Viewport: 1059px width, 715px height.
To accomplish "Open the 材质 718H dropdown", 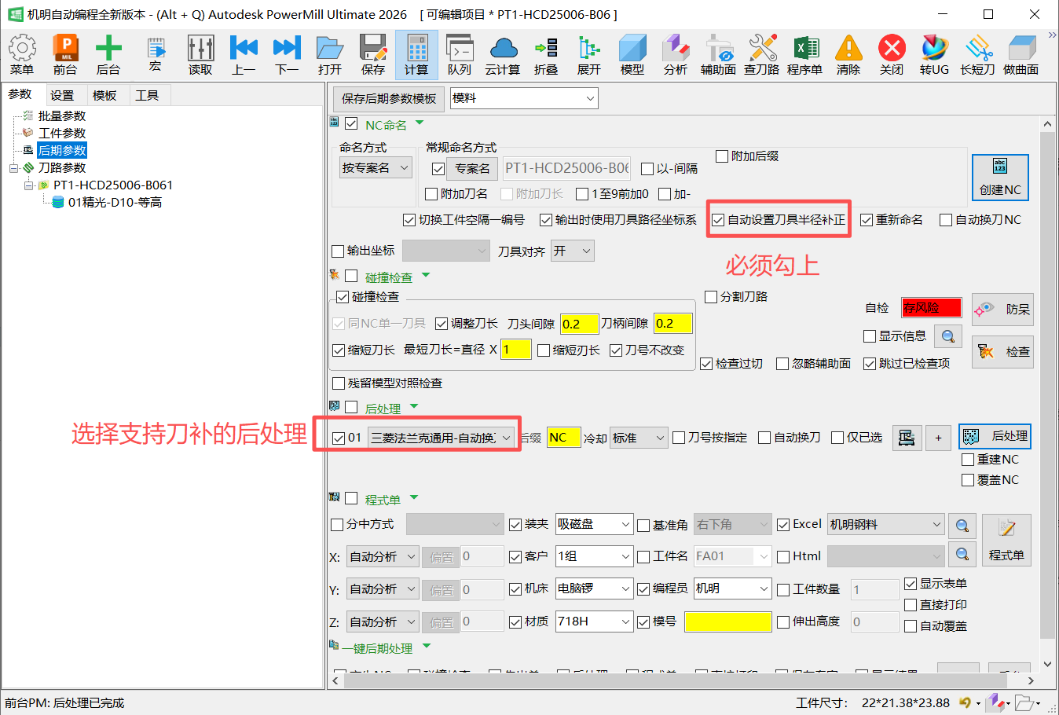I will 594,621.
